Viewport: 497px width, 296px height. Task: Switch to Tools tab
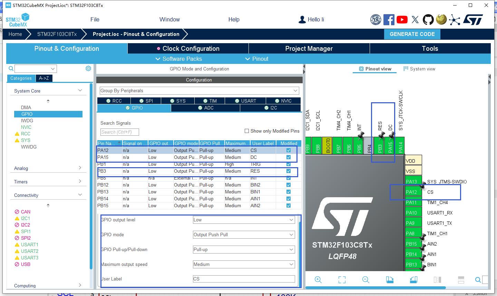coord(430,48)
